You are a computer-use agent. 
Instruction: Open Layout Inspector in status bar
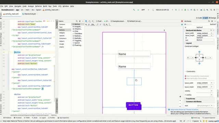[x=209, y=118]
